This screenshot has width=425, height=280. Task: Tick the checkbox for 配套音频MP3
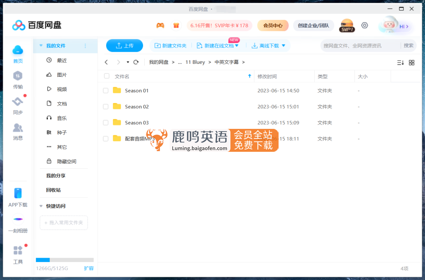pos(106,139)
